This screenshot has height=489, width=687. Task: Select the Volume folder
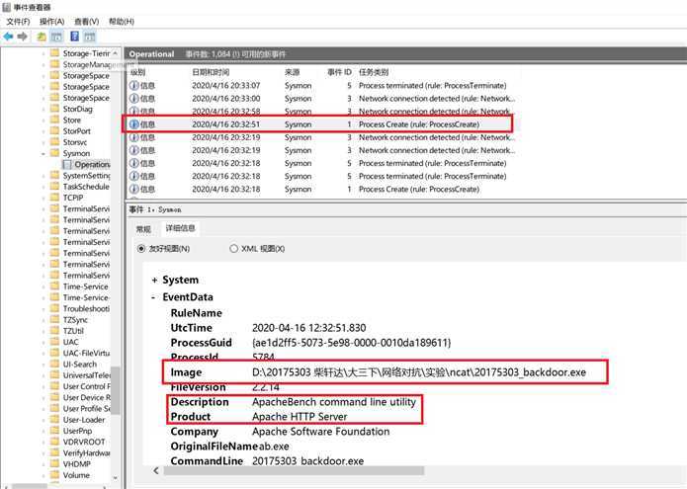[76, 475]
